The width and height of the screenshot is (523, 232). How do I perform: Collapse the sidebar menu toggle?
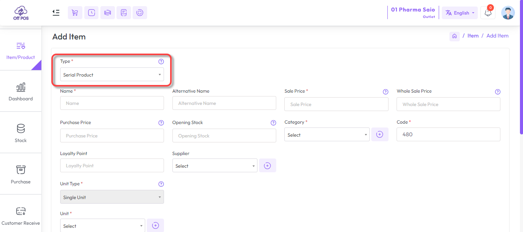[56, 13]
